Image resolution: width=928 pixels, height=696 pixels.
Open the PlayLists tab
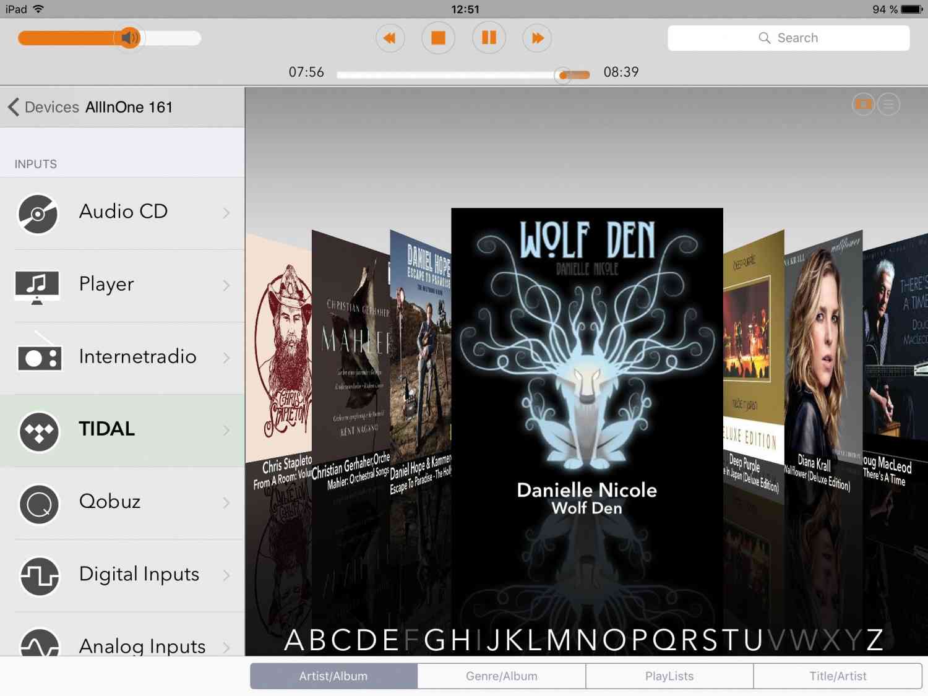pos(669,676)
